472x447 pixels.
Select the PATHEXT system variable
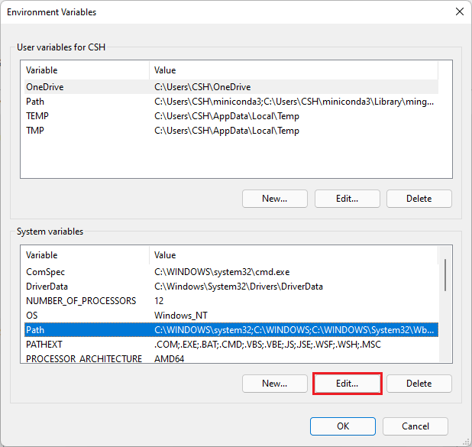tap(231, 345)
